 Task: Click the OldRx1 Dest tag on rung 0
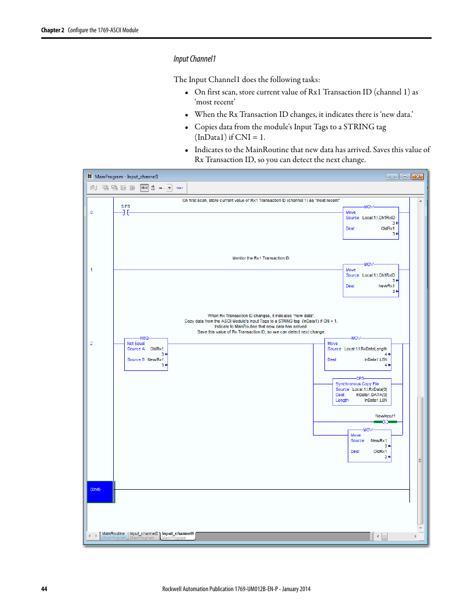(388, 229)
